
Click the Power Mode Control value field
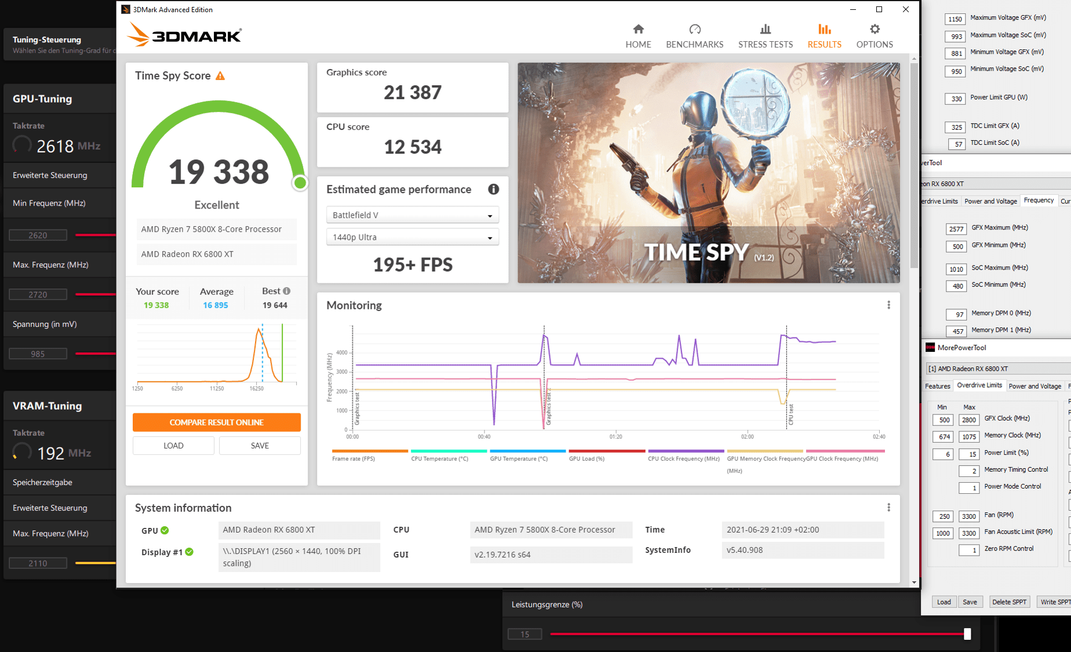968,487
